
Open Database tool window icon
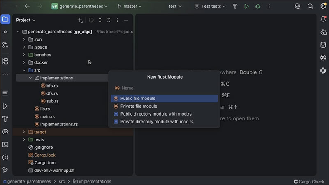323,45
